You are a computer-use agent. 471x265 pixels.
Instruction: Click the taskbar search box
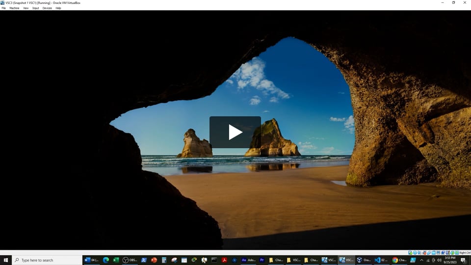tap(47, 260)
